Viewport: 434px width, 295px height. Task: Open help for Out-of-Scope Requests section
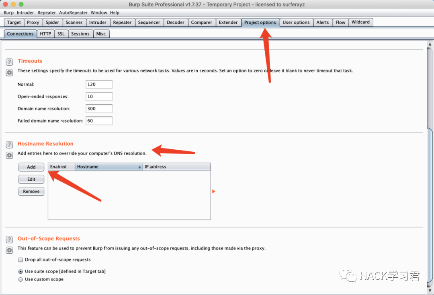[x=9, y=239]
